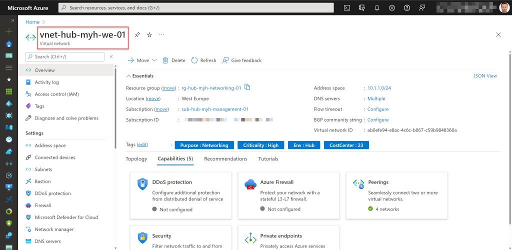Image resolution: width=512 pixels, height=250 pixels.
Task: Switch to the Topology tab
Action: click(x=136, y=159)
